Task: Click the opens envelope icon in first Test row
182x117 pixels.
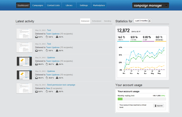Action: (x=36, y=37)
